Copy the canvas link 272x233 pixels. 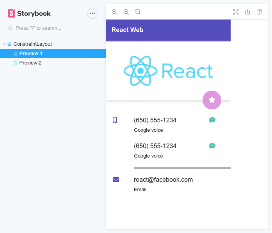click(x=260, y=12)
